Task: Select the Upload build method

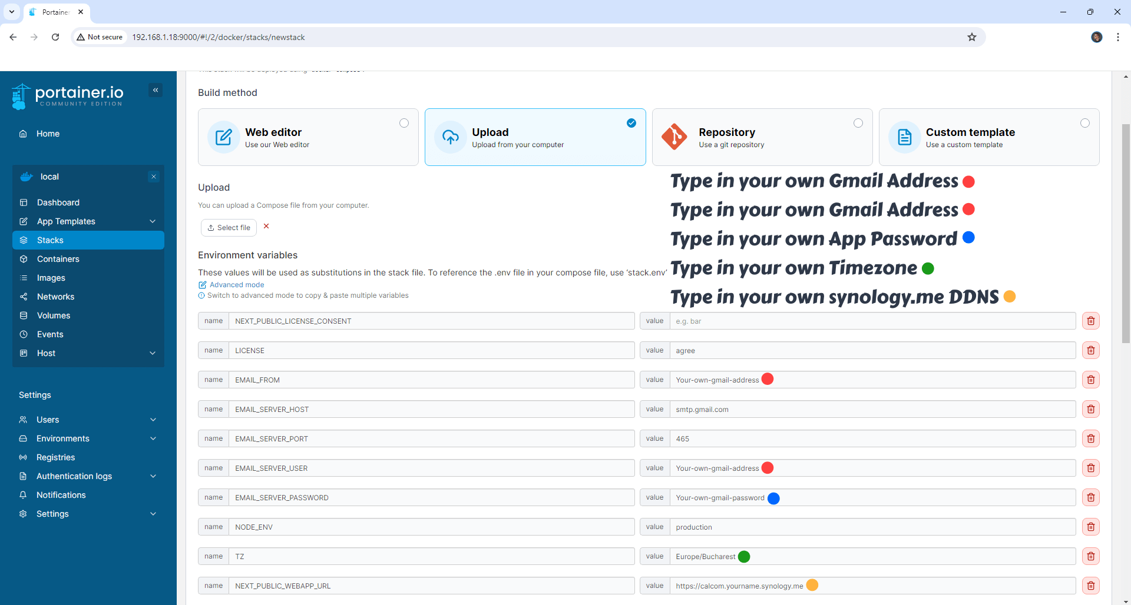Action: click(535, 137)
